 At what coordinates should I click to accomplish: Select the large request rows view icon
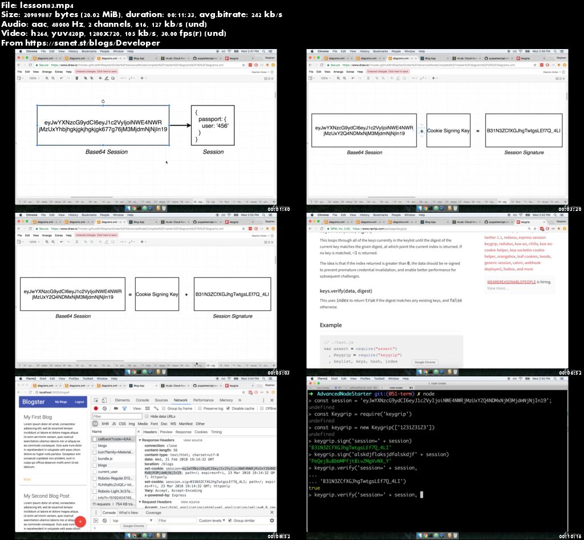click(x=148, y=408)
